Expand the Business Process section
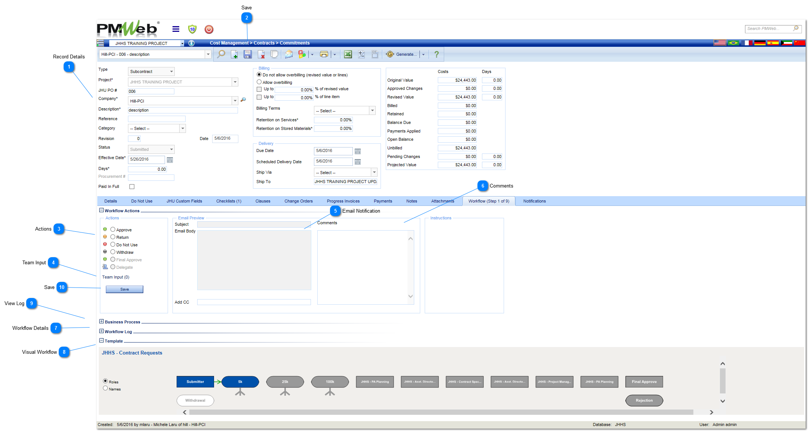 coord(102,322)
